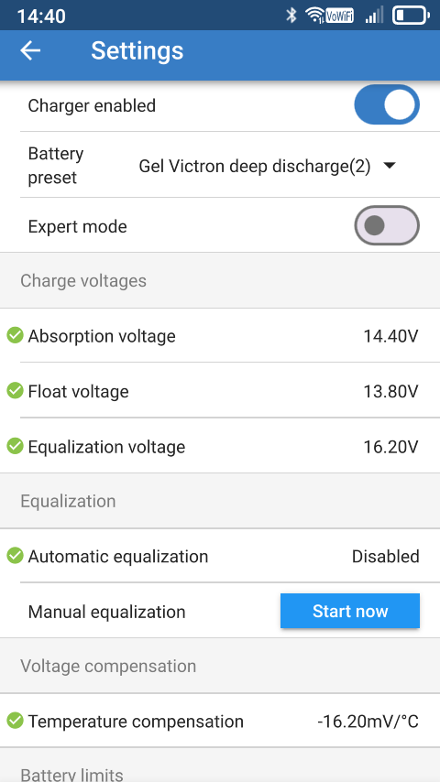This screenshot has width=440, height=782.
Task: Disable the Charger enabled switch
Action: tap(387, 105)
